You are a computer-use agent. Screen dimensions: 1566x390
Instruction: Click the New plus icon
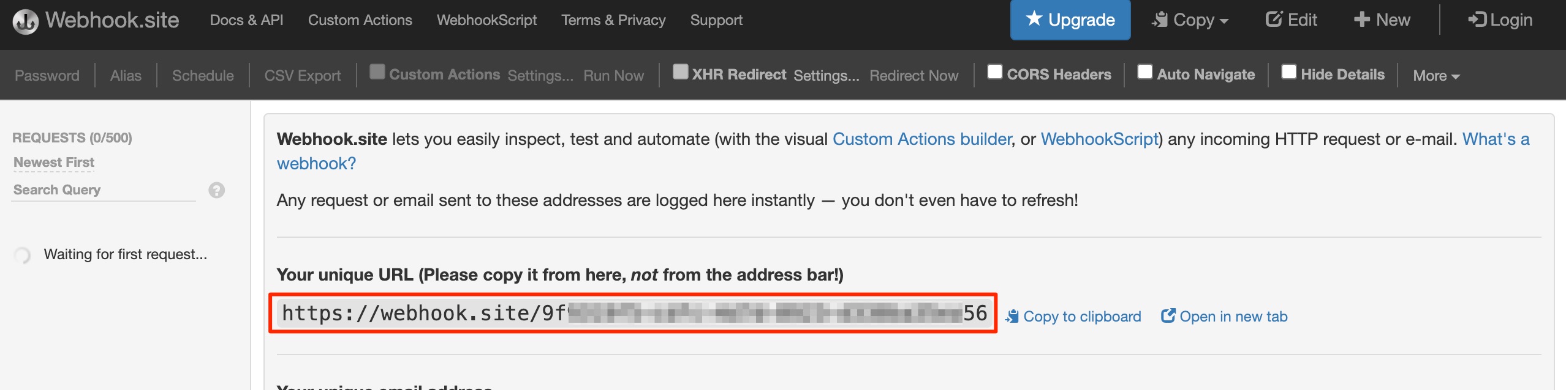click(1361, 20)
